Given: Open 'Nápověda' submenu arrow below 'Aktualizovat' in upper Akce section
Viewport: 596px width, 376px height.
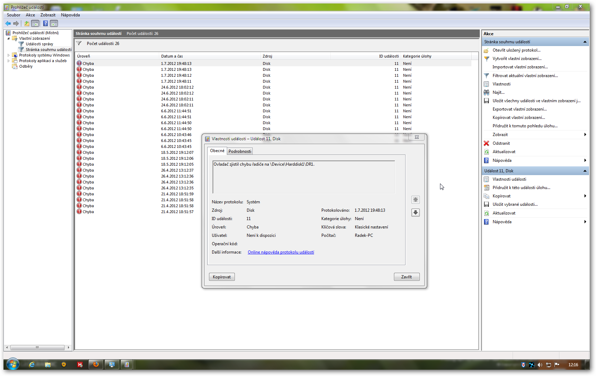Looking at the screenshot, I should pos(585,160).
